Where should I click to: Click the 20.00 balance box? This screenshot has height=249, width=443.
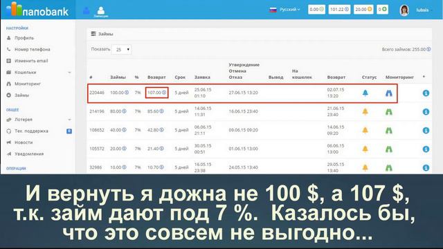(x=363, y=10)
